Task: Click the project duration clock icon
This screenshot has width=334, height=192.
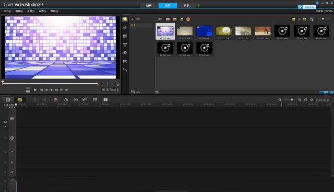Action: [x=312, y=100]
